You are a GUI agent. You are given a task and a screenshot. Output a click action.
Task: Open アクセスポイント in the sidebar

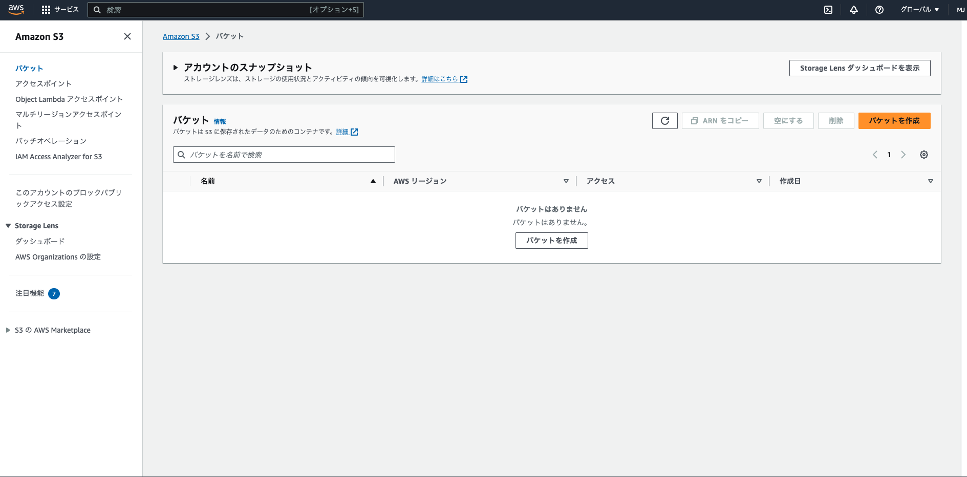pyautogui.click(x=44, y=83)
